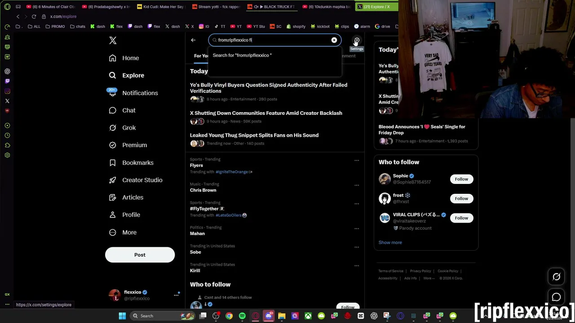The width and height of the screenshot is (575, 323).
Task: Open more options for Mahan trend
Action: 357,228
